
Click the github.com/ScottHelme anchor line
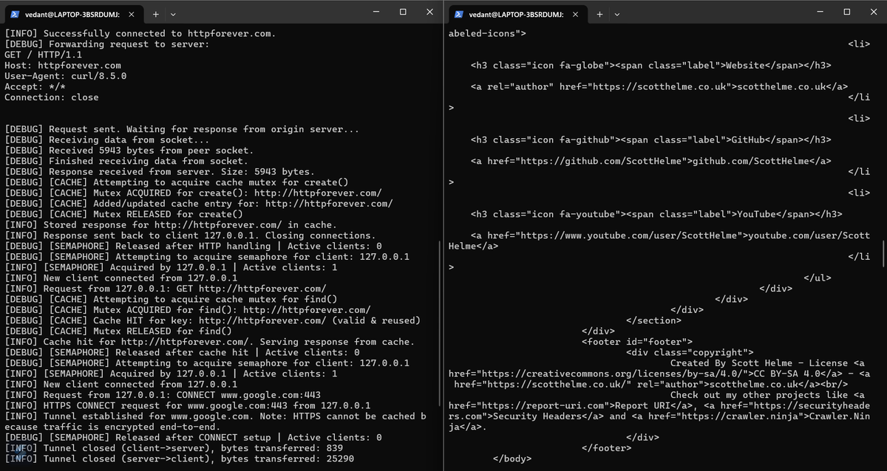point(651,161)
